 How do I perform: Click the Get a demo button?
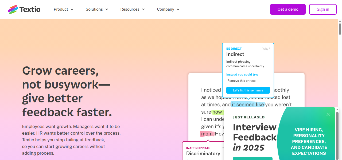pos(288,9)
